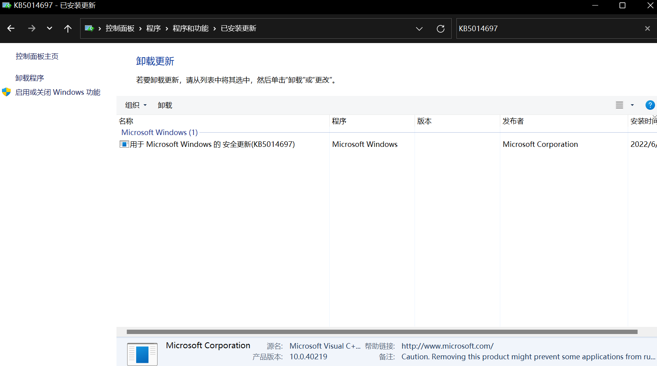
Task: Click the http://www.microsoft.com/ help link
Action: tap(447, 346)
